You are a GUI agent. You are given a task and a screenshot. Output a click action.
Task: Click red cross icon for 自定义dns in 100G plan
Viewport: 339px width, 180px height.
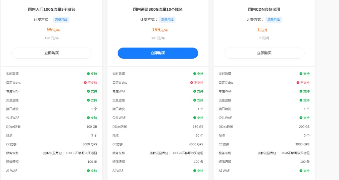coord(85,82)
